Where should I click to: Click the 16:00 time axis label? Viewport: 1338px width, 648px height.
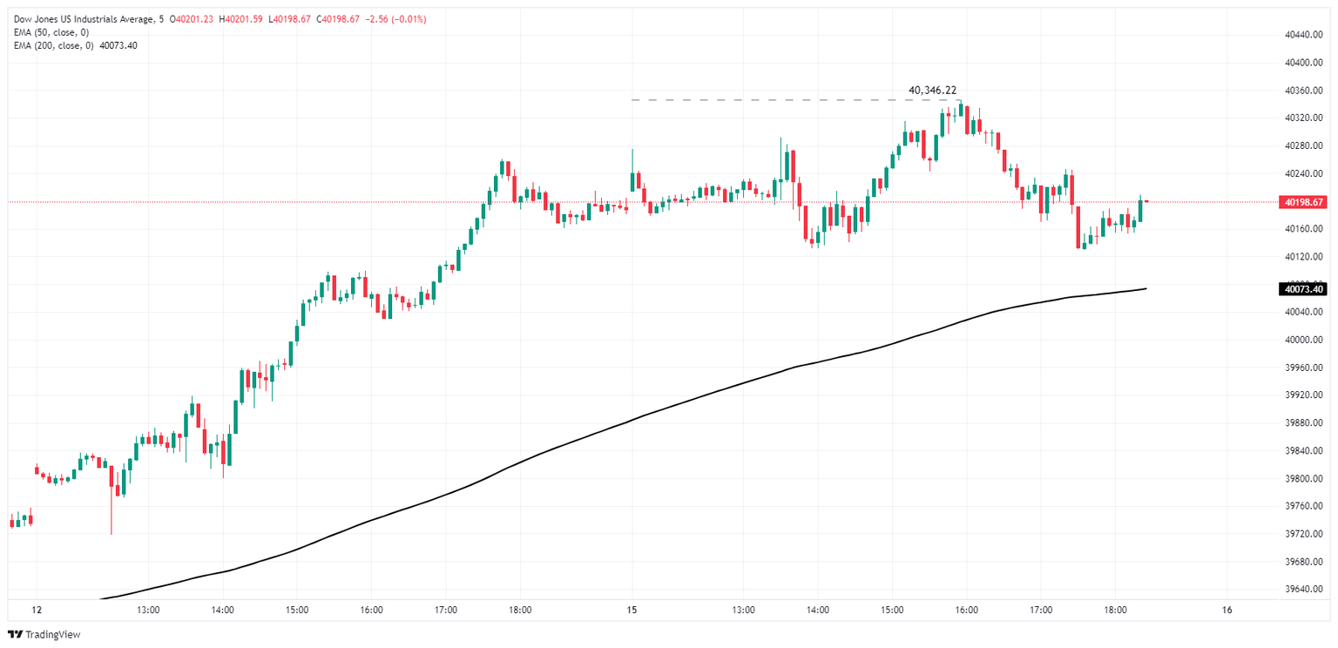(371, 611)
